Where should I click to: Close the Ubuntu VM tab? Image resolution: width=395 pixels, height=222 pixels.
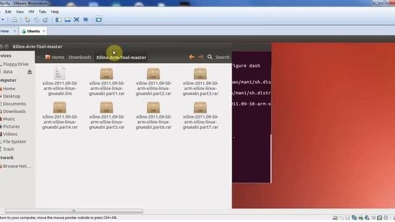point(44,31)
